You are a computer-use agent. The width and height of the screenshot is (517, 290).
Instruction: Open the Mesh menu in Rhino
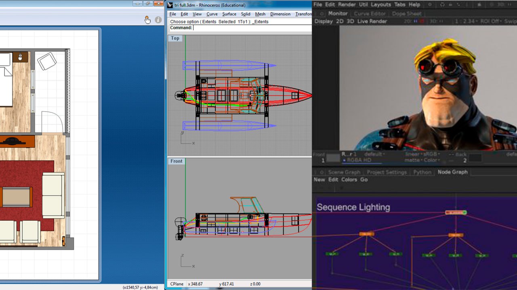pos(260,14)
